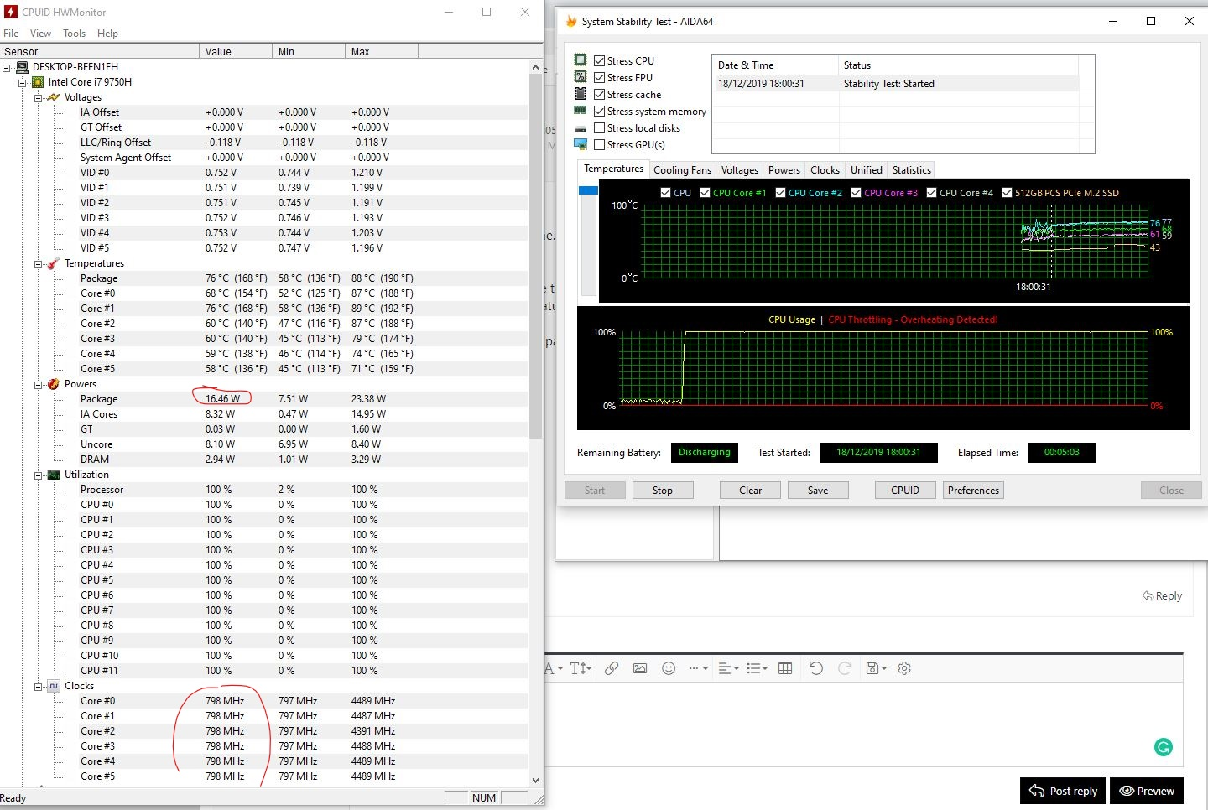Click the HWMonitor lightning icon in title bar
1208x810 pixels.
(10, 12)
